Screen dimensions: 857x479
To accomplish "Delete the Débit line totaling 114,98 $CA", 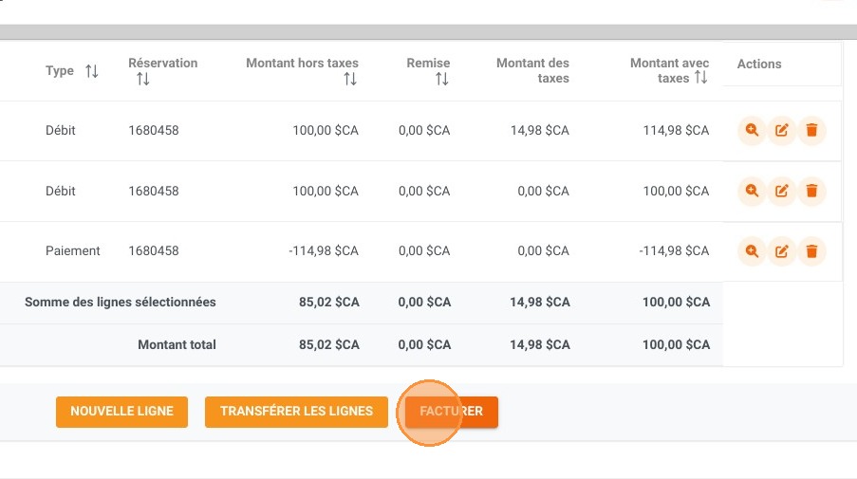I will pyautogui.click(x=811, y=130).
